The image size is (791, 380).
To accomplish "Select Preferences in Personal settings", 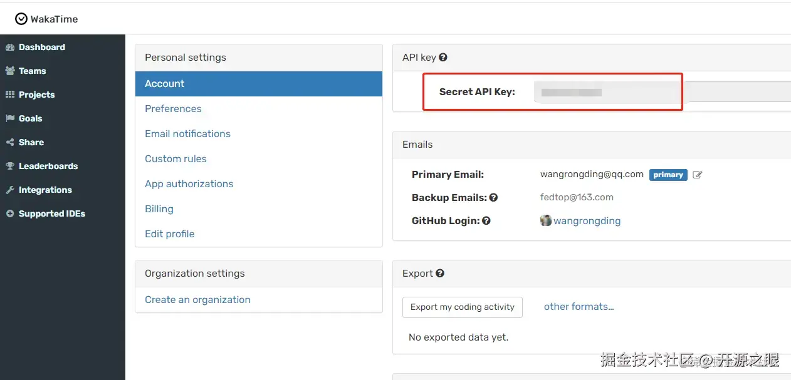I will point(173,109).
